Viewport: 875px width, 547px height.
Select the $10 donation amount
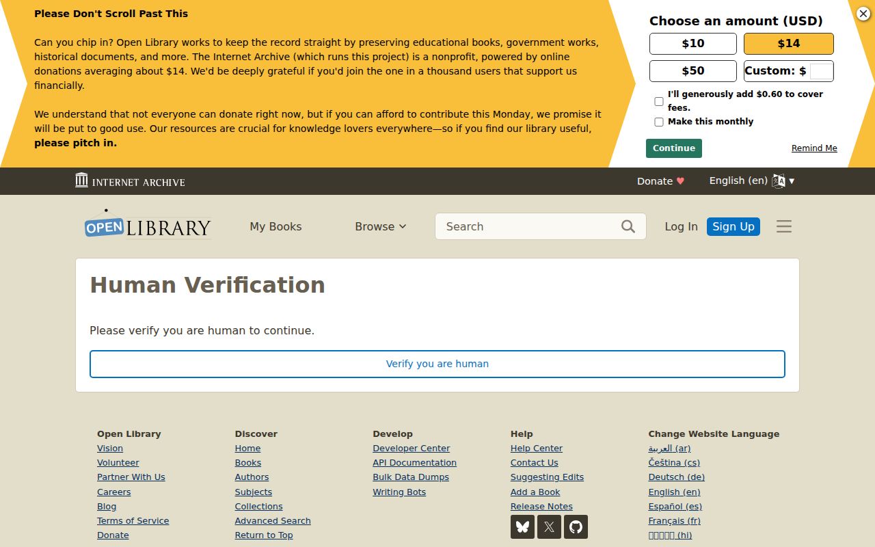click(x=693, y=43)
